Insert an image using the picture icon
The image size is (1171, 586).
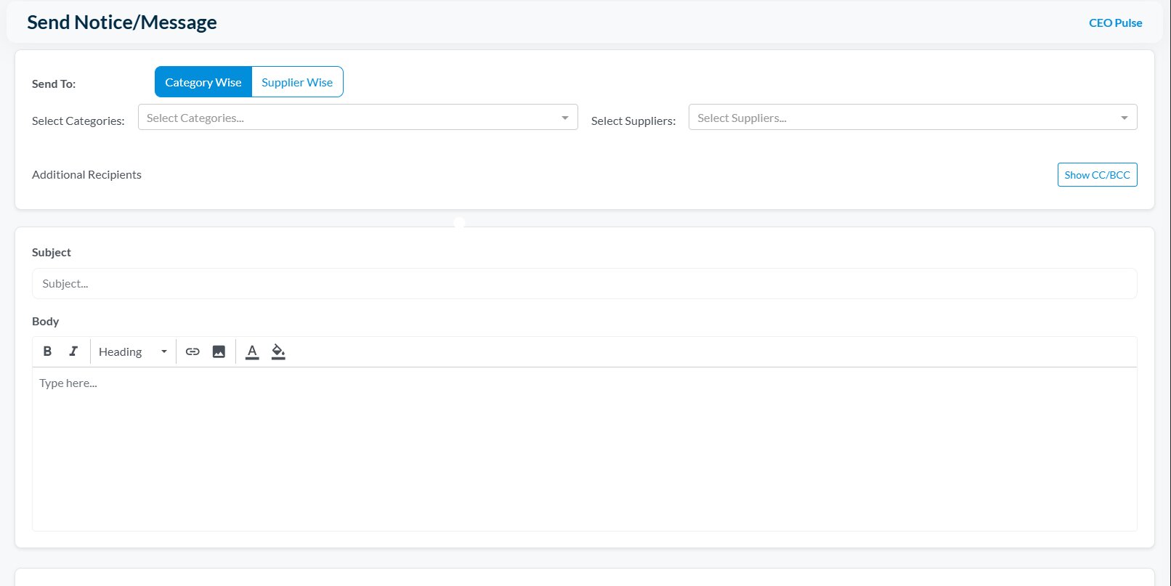tap(219, 351)
